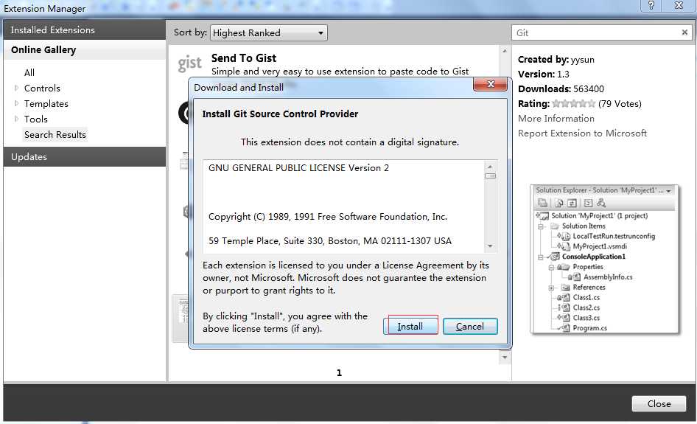The height and width of the screenshot is (424, 697).
Task: Select Search Results in the sidebar
Action: (x=55, y=134)
